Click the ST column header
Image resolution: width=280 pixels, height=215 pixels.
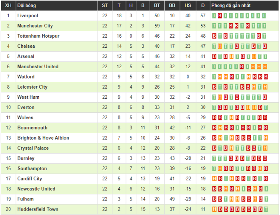click(x=105, y=5)
